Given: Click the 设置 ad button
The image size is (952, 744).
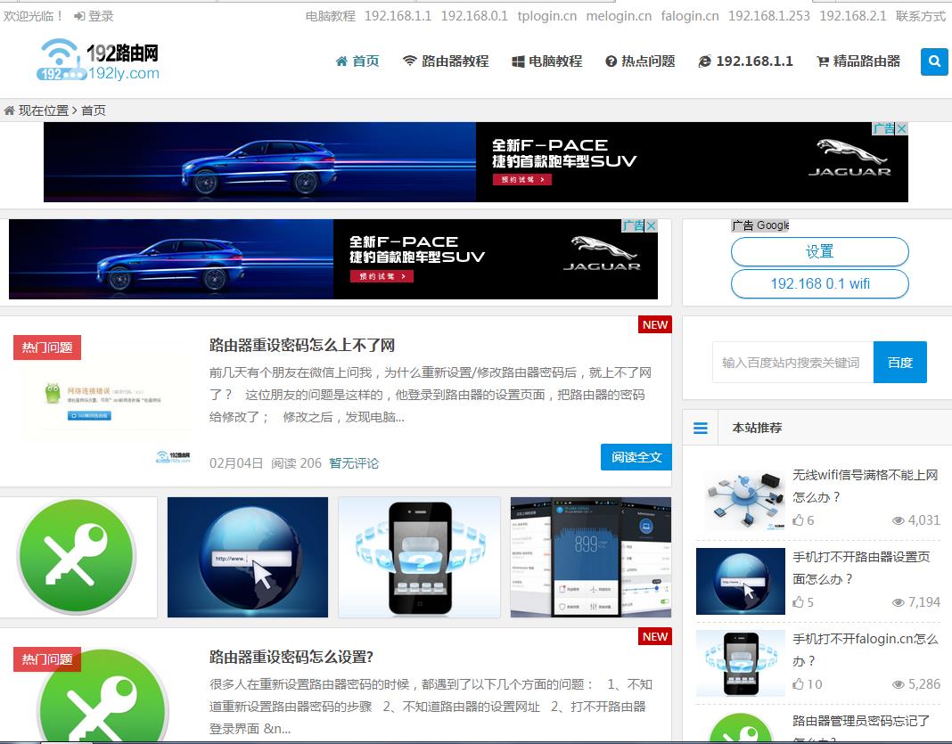Looking at the screenshot, I should click(x=820, y=252).
